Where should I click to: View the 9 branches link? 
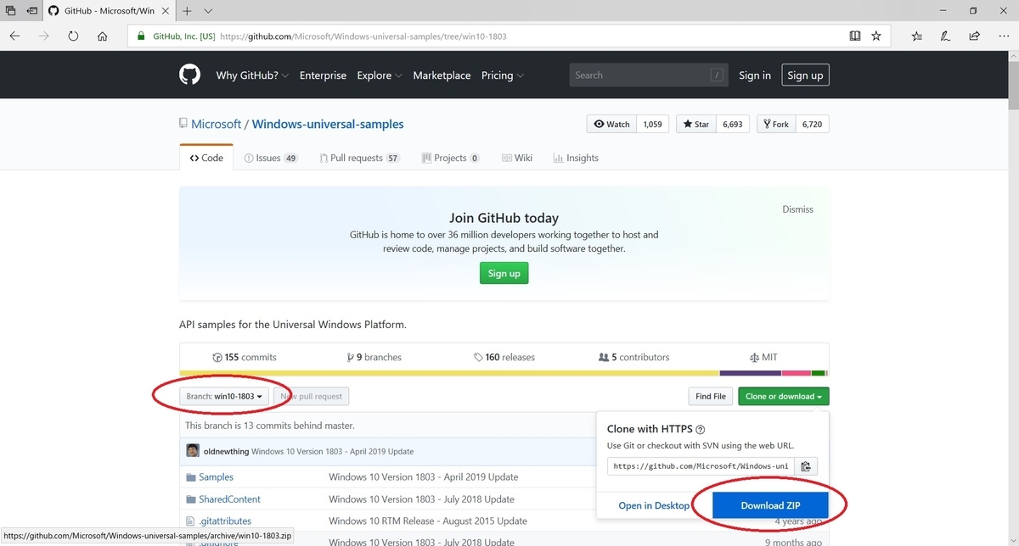coord(374,357)
